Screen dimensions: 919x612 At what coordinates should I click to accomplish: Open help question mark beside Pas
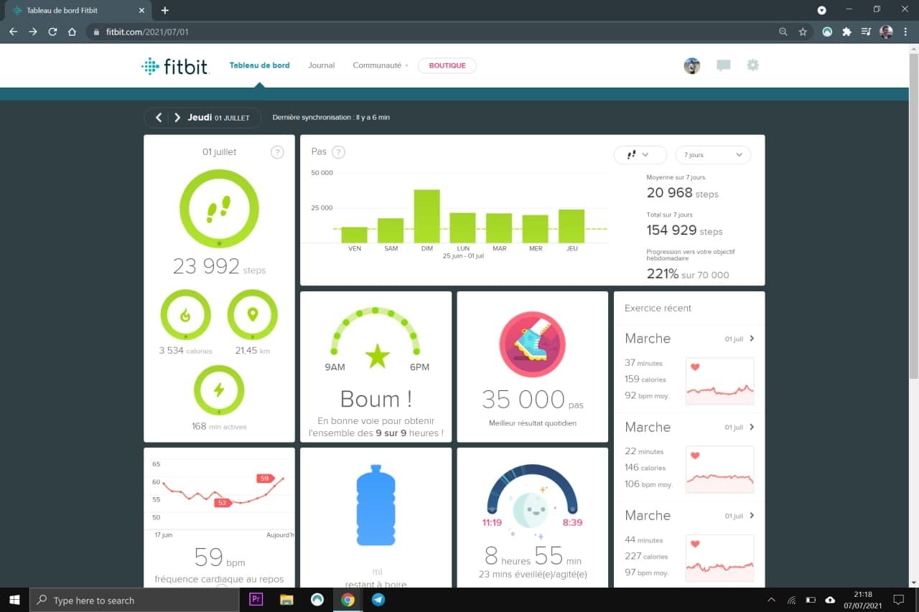tap(339, 152)
